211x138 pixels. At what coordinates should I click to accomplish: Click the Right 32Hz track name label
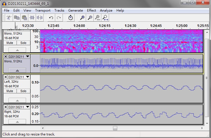pyautogui.click(x=16, y=107)
